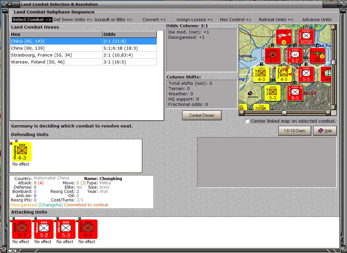Open the 1-D-10 Charts

click(x=295, y=131)
